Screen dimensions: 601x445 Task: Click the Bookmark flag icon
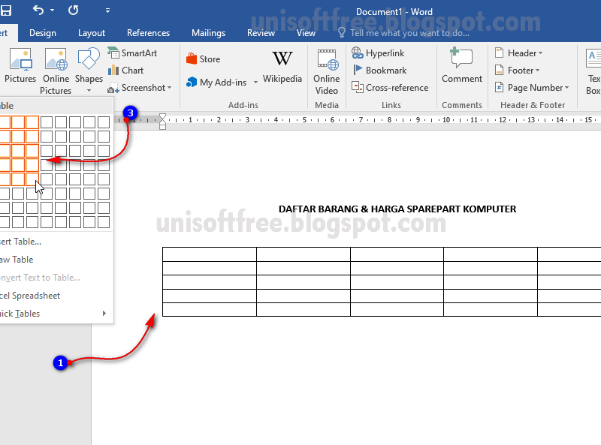pyautogui.click(x=358, y=70)
